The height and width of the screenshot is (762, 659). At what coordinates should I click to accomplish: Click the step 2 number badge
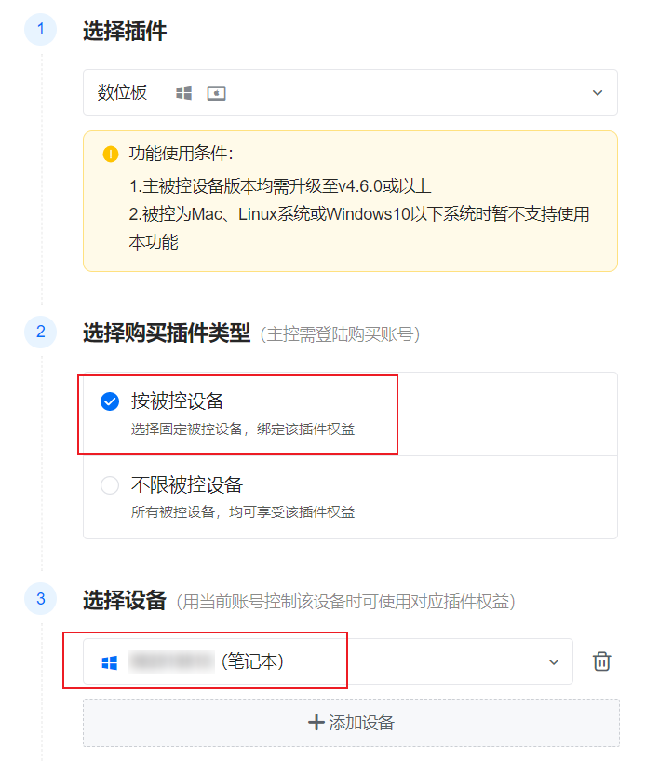[x=41, y=332]
